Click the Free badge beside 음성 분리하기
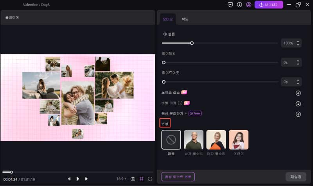Screen dimensions: 313x186 pyautogui.click(x=195, y=113)
